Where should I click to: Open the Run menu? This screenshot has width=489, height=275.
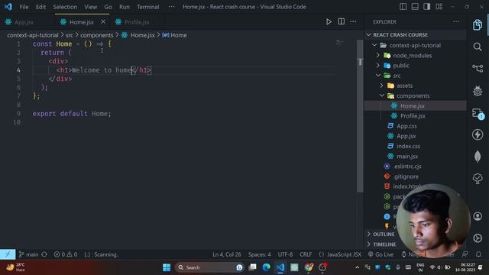pos(124,7)
